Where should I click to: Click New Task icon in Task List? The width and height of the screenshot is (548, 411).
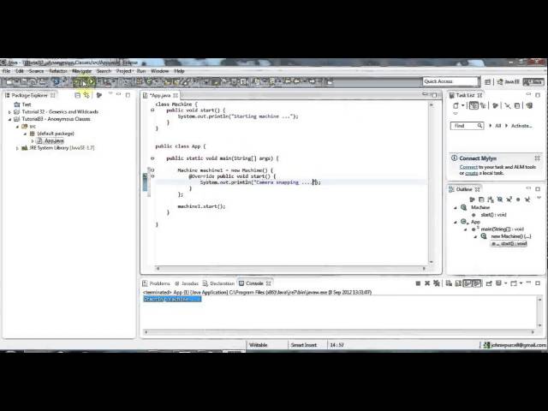[456, 105]
